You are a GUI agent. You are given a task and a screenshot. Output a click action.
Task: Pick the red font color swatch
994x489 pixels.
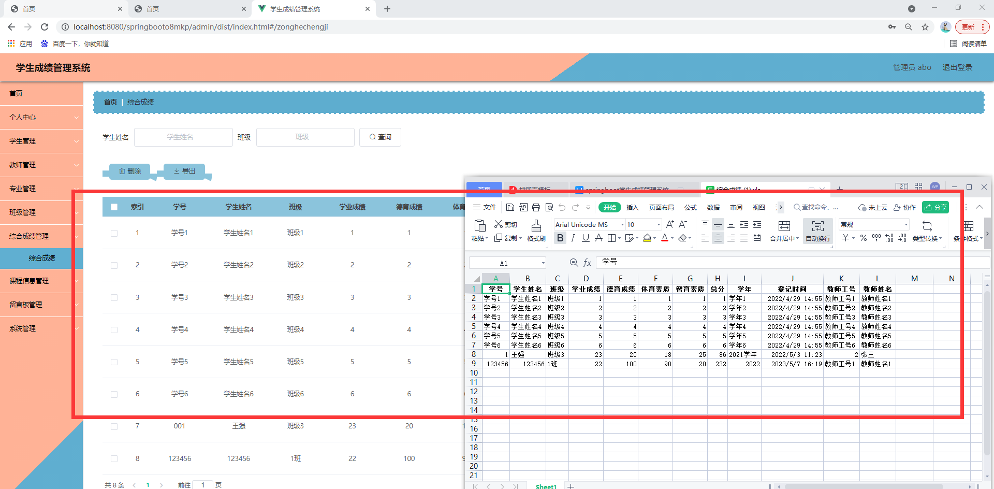[x=666, y=238]
